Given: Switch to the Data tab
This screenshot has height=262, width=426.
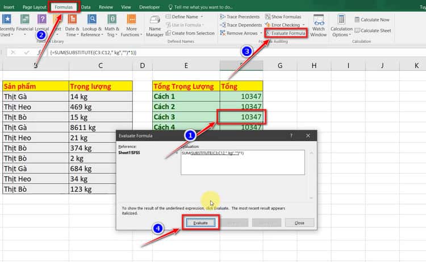Looking at the screenshot, I should pos(86,7).
